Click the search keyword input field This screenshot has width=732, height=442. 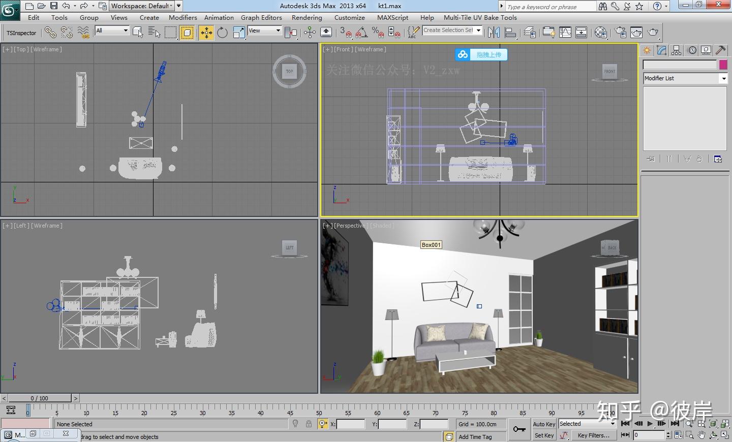[x=550, y=7]
